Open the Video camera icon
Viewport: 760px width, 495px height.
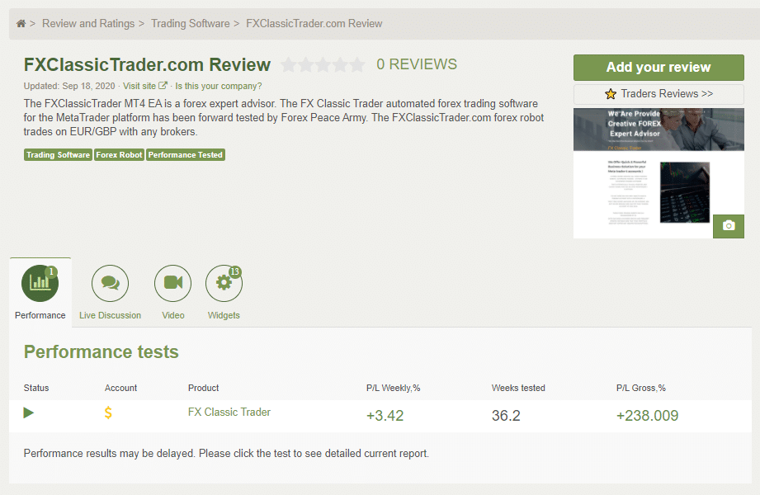click(172, 284)
